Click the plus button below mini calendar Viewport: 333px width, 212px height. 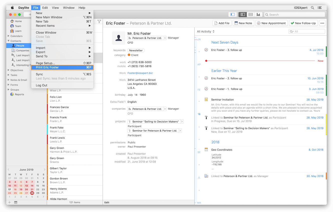[10, 202]
